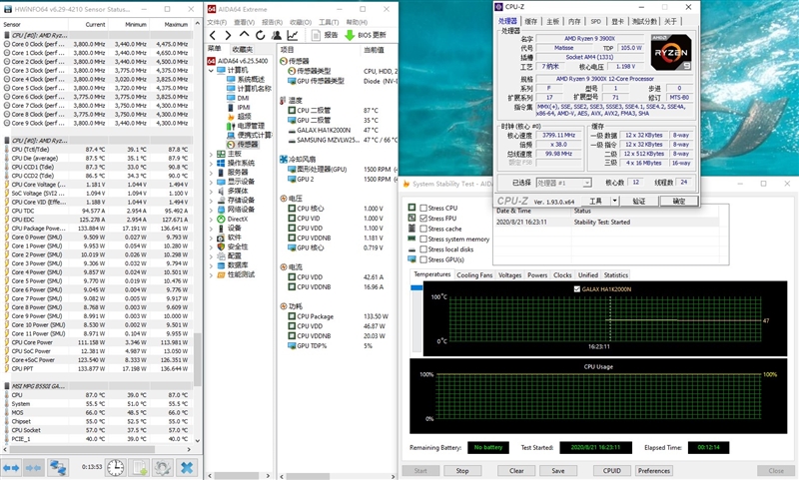Image resolution: width=799 pixels, height=480 pixels.
Task: Expand the 主板 motherboard tree node
Action: 212,154
